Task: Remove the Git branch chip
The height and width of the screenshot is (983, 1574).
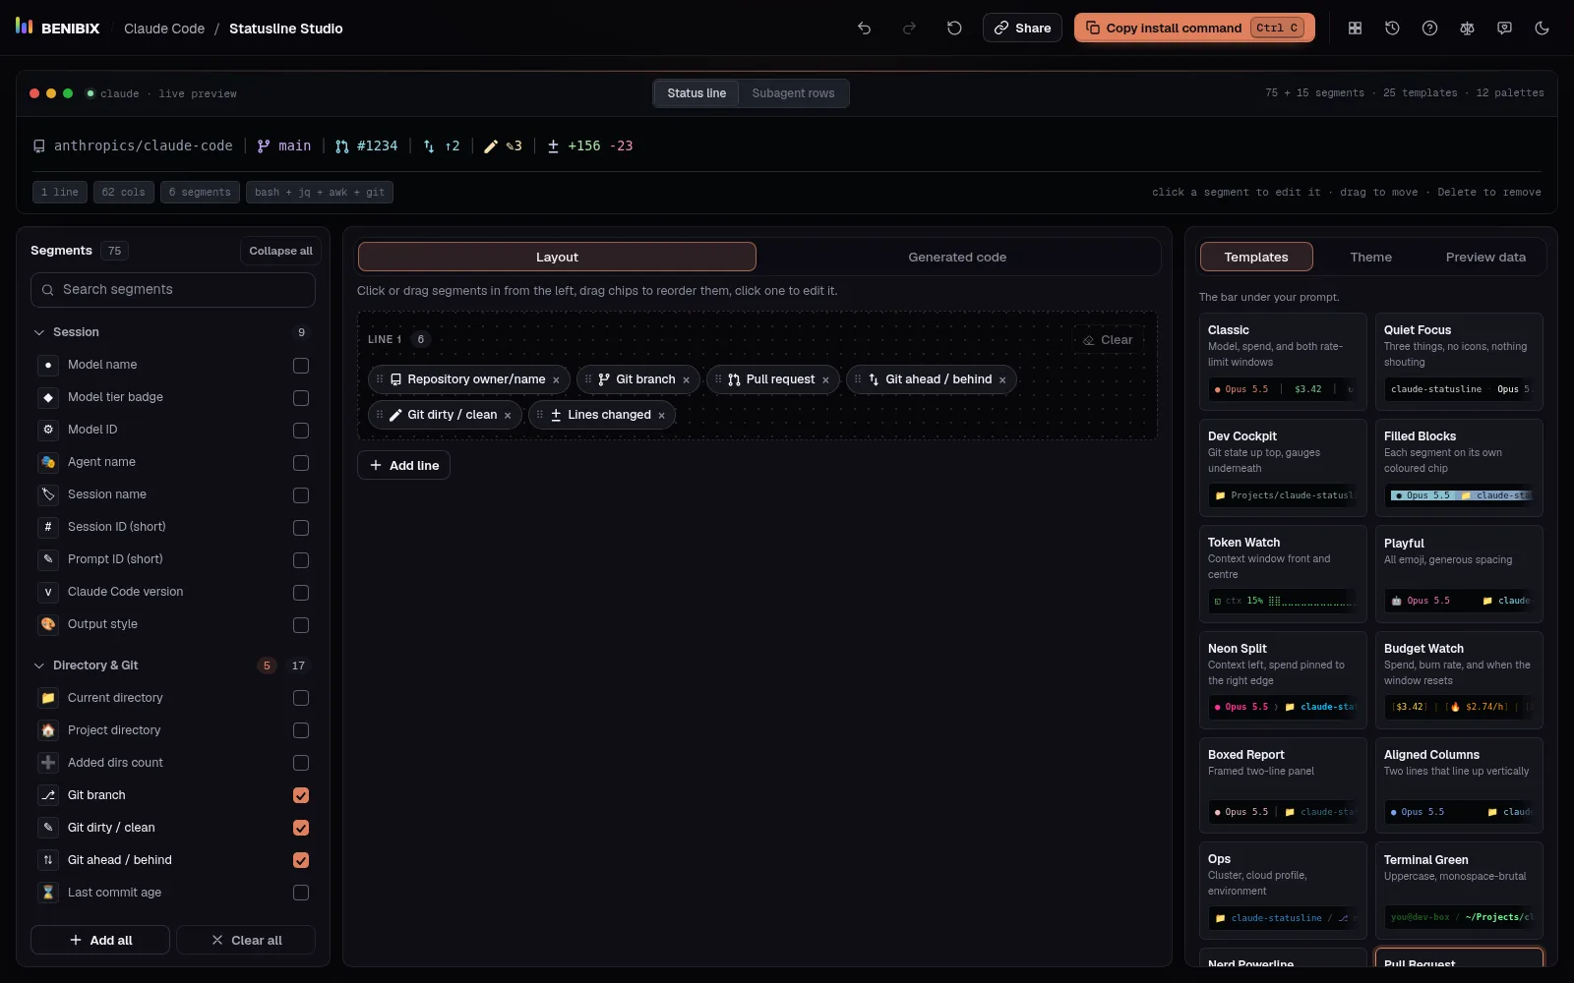Action: click(x=686, y=380)
